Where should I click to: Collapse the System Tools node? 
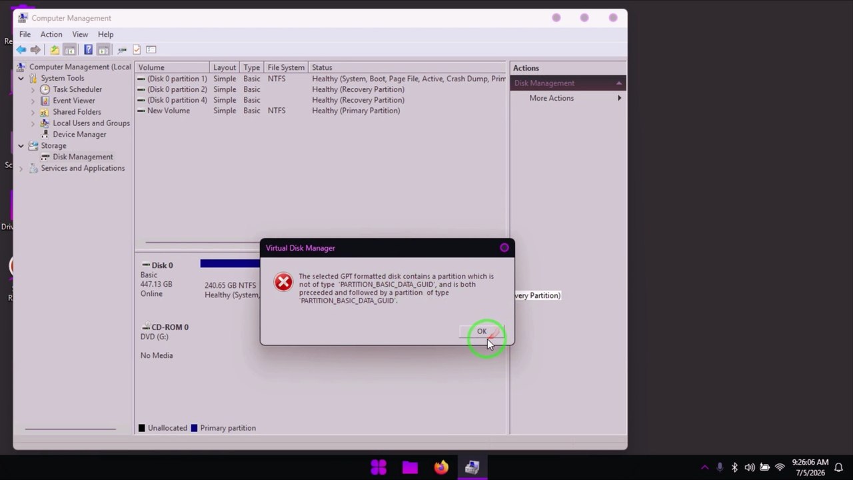pos(21,78)
